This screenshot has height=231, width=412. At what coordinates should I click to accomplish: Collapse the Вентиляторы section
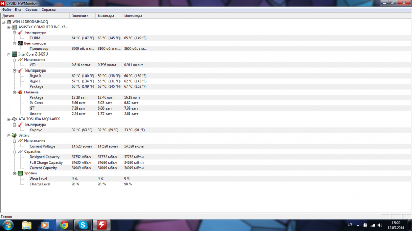point(15,44)
